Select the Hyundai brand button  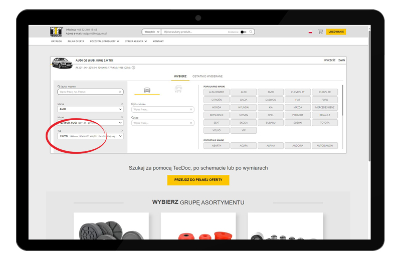pyautogui.click(x=244, y=107)
